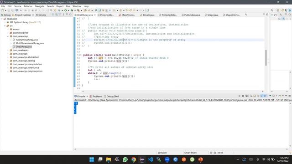Image resolution: width=292 pixels, height=164 pixels.
Task: Click Remove Launch X icon in Console
Action: [x=243, y=96]
